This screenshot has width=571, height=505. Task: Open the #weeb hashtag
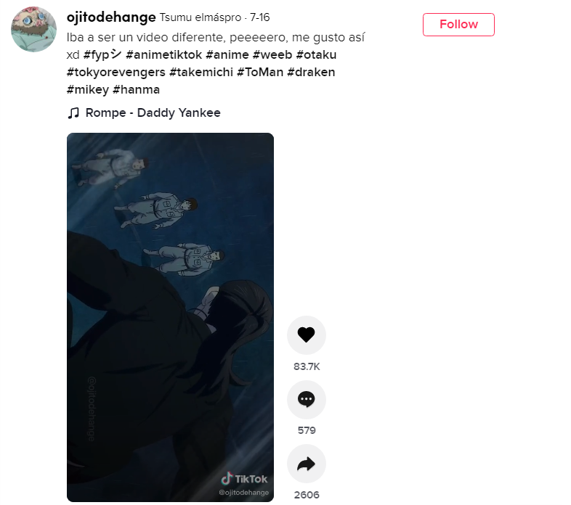pyautogui.click(x=272, y=54)
